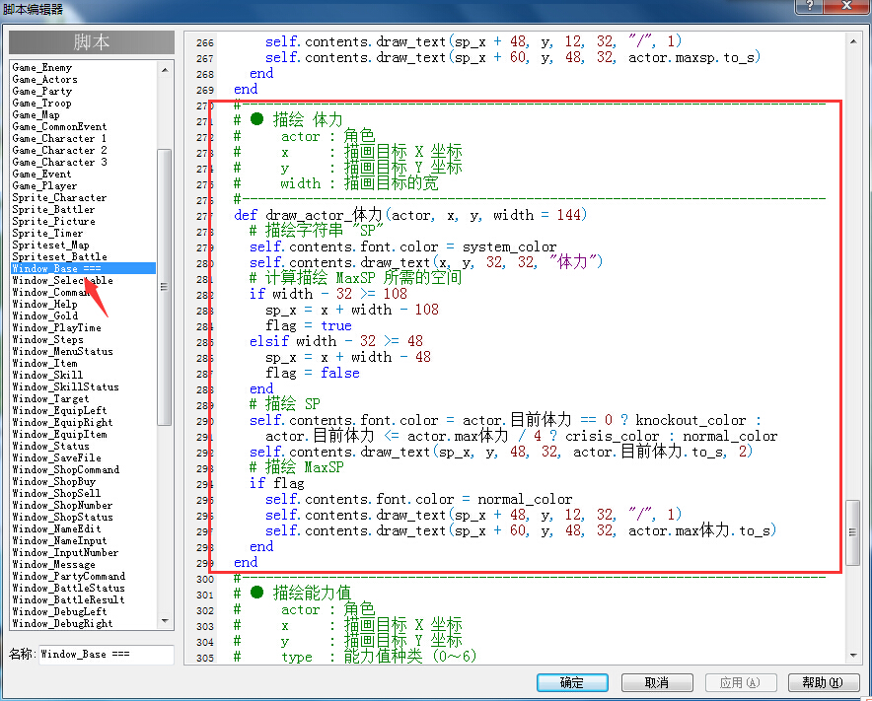872x701 pixels.
Task: Open the Game_Map script
Action: point(36,114)
